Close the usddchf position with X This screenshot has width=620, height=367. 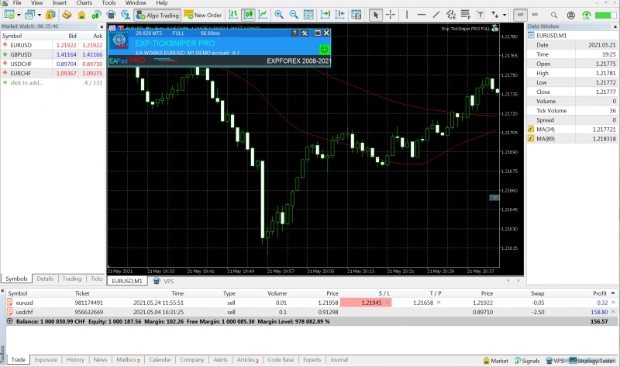coord(613,312)
